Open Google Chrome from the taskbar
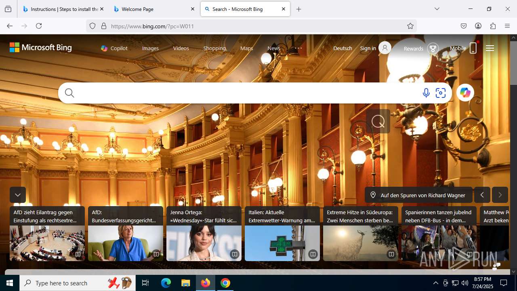517x291 pixels. coord(225,283)
